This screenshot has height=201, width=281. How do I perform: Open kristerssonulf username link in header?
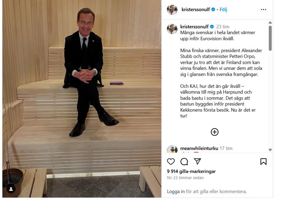[x=196, y=9]
